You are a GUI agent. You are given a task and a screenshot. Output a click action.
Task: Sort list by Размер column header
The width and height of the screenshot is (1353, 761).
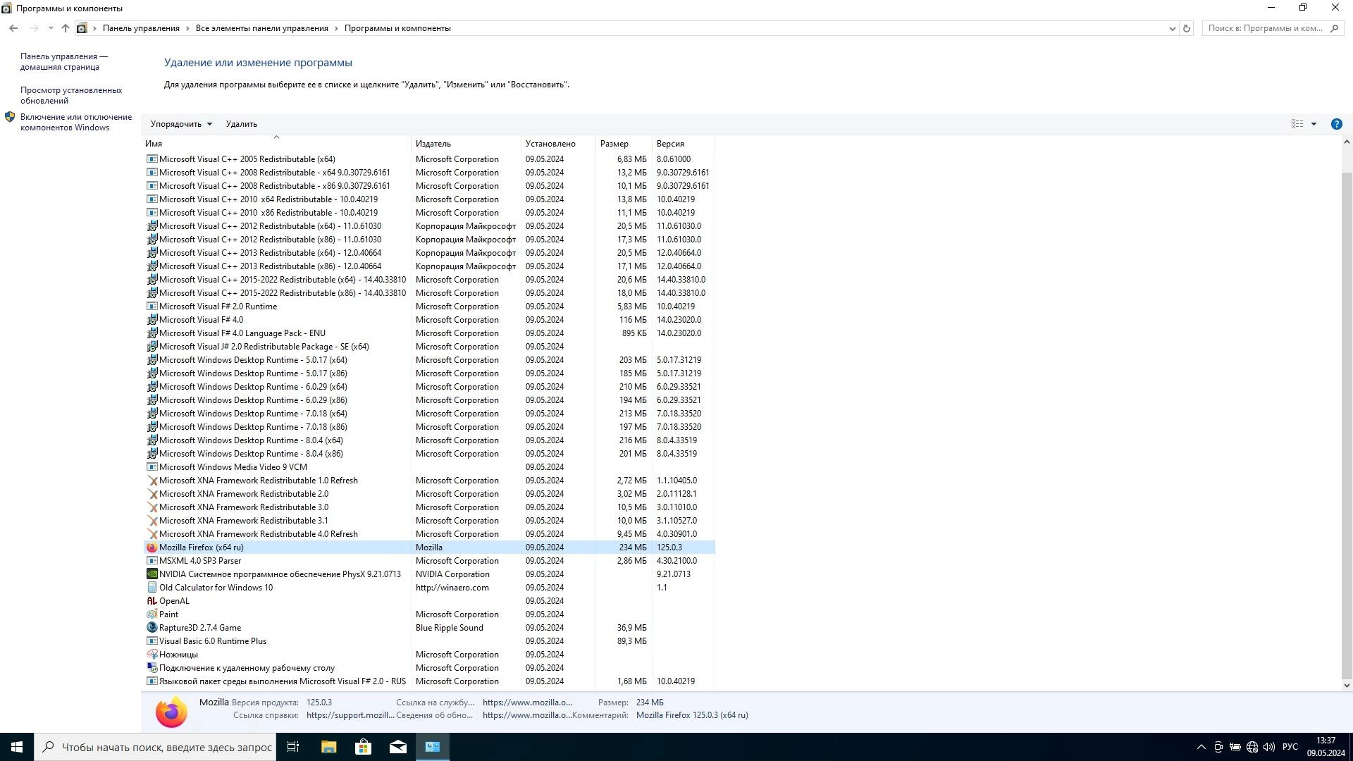click(614, 144)
